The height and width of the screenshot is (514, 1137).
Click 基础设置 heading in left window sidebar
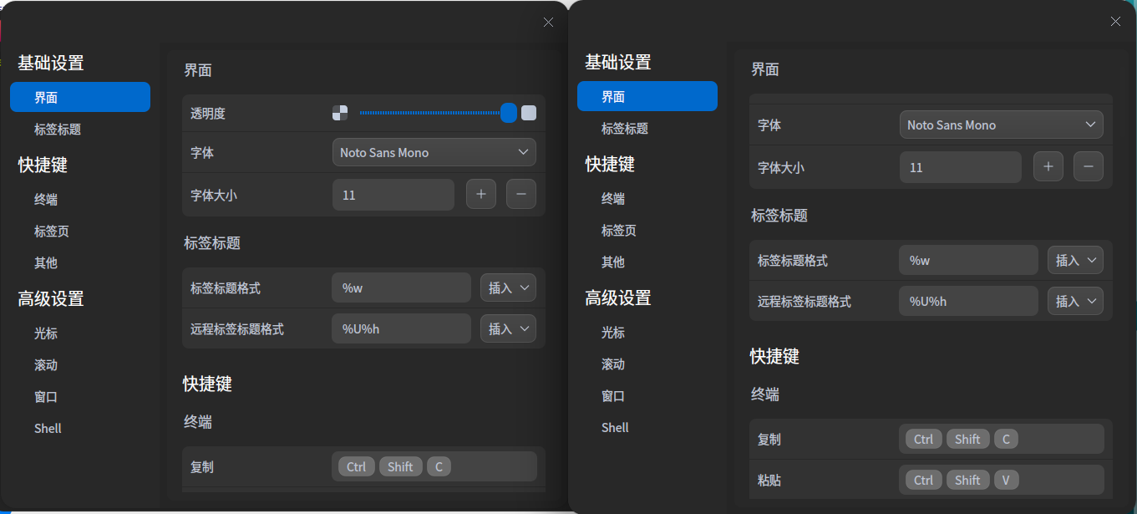coord(51,64)
